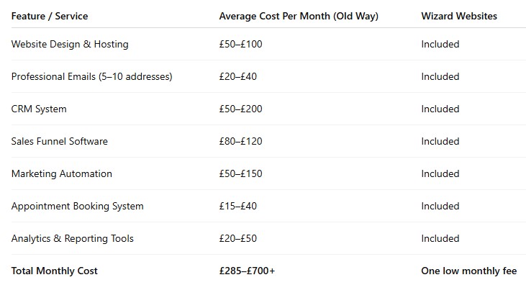Viewport: 526px width, 285px height.
Task: Click the £50–£200 CRM cost
Action: point(240,109)
